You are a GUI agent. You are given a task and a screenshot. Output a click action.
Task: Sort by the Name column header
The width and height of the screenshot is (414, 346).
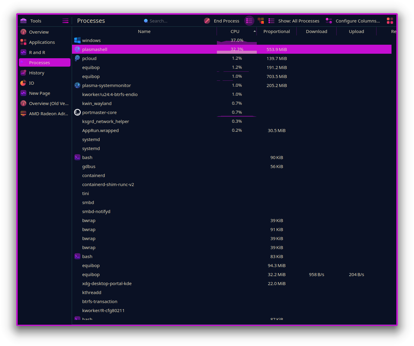click(x=144, y=32)
